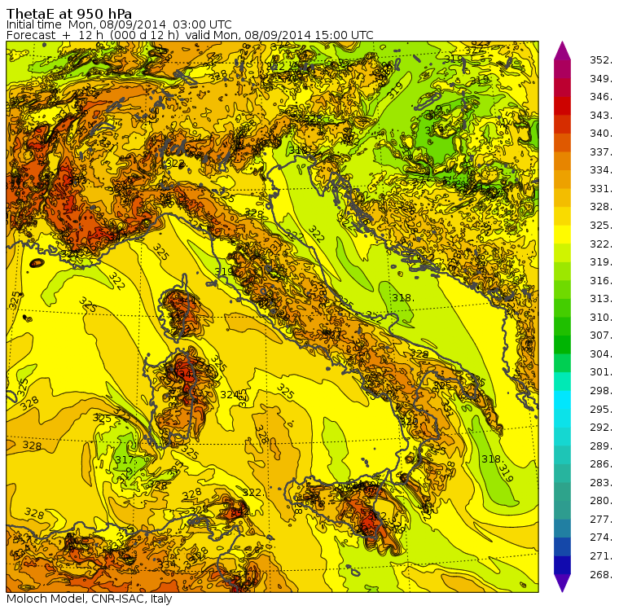Click the '334.' colorbar label
Screen dimensions: 619x610
click(601, 170)
